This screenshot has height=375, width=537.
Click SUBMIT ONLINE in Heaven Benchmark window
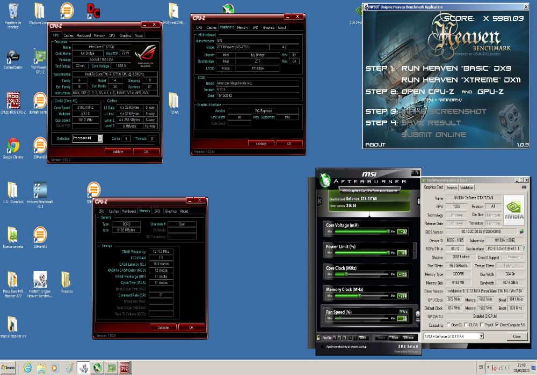tap(433, 134)
